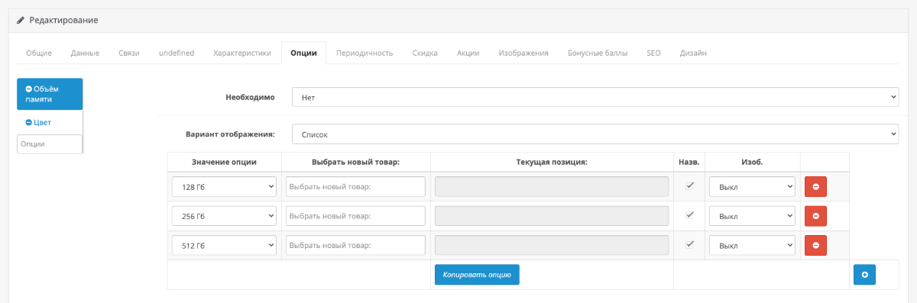The image size is (917, 303).
Task: Click the Выбрать новый товар: column header
Action: [x=356, y=162]
